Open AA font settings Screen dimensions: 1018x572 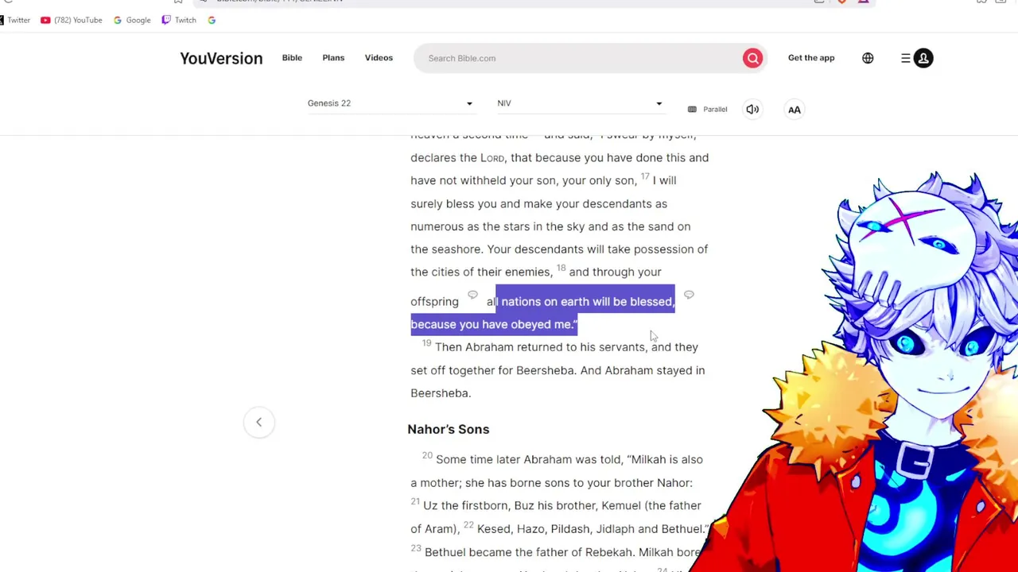tap(795, 110)
